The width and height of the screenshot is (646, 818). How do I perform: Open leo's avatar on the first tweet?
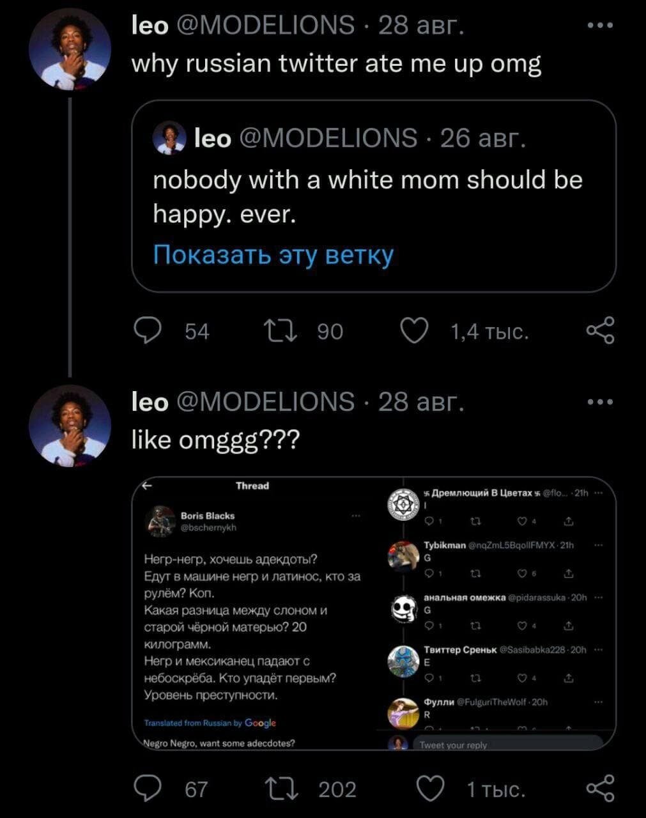tap(70, 50)
